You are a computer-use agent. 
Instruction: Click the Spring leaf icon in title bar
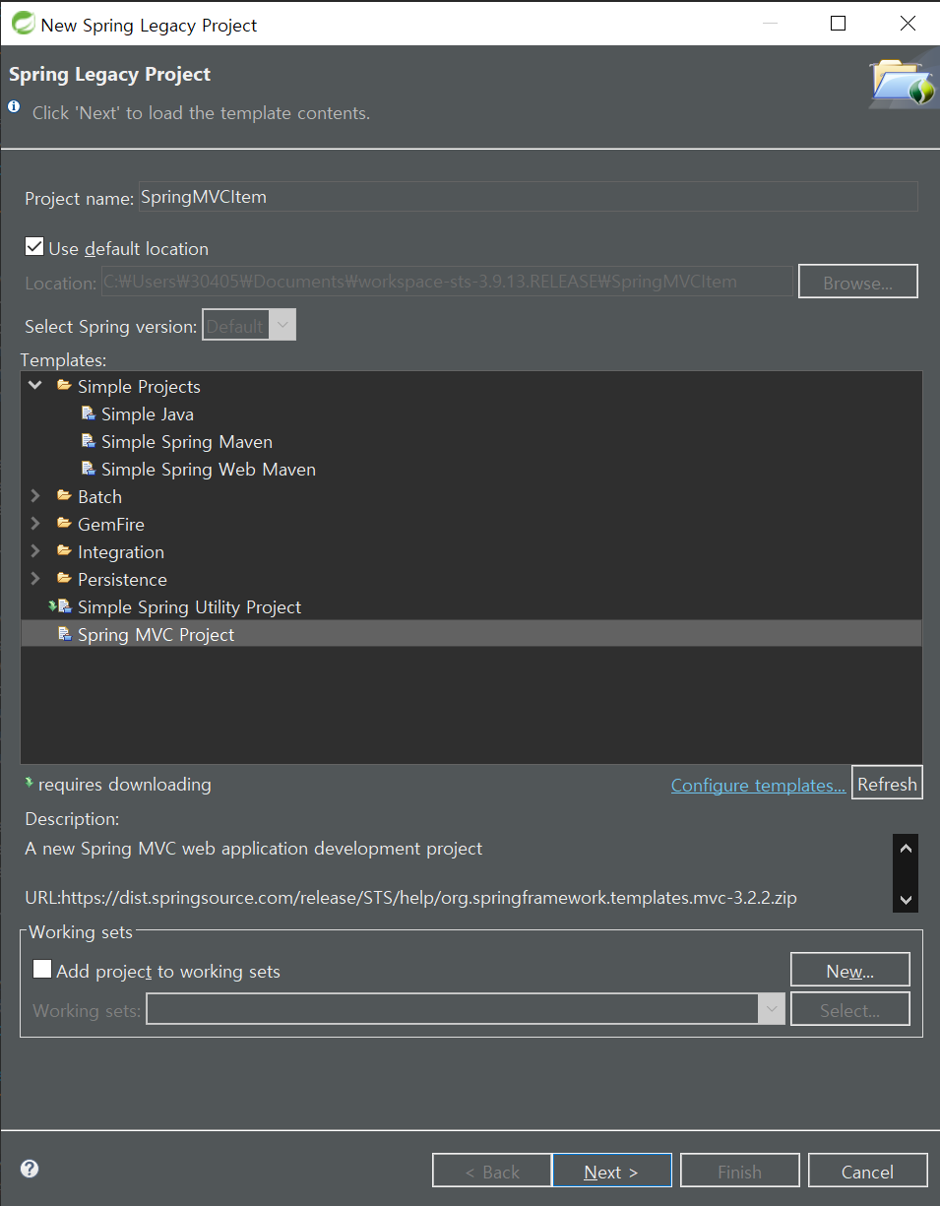tap(22, 24)
